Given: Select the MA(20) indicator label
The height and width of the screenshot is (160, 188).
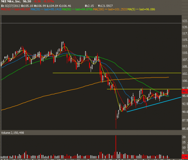Looking at the screenshot, I should point(35,9).
